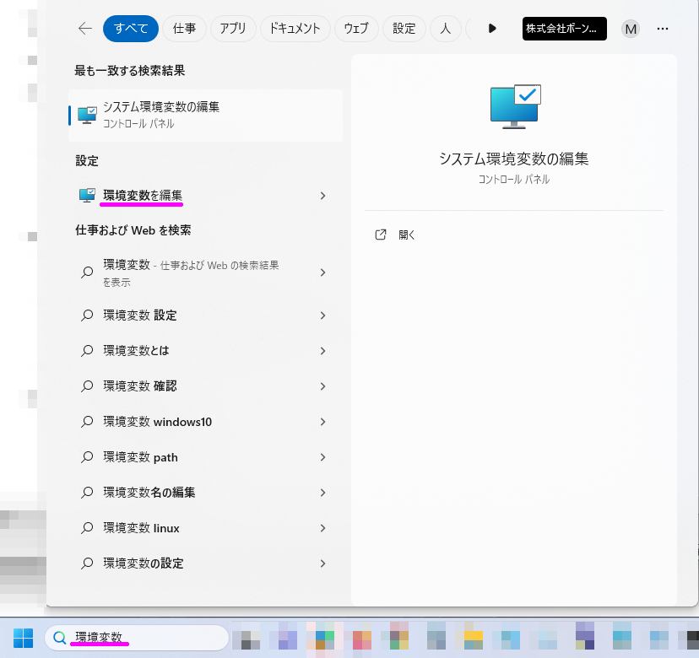
Task: Click the search icon beside 環境変数 windows10
Action: [87, 422]
